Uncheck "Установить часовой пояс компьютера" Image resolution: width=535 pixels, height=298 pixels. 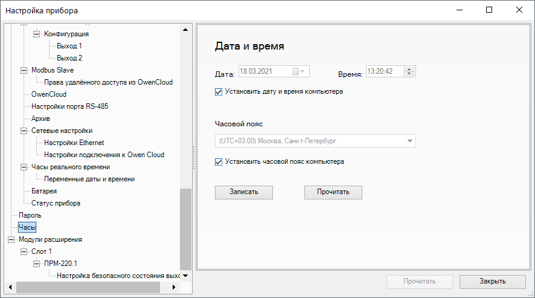(219, 162)
